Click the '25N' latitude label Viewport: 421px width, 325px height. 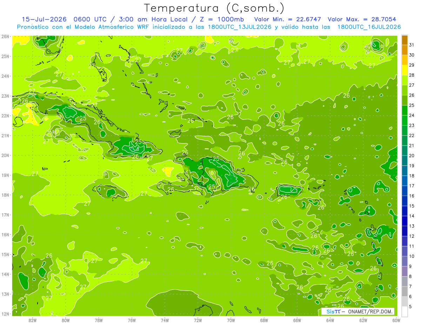click(x=5, y=56)
